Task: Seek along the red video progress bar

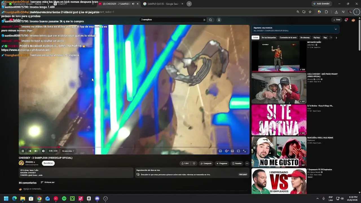Action: pos(134,147)
